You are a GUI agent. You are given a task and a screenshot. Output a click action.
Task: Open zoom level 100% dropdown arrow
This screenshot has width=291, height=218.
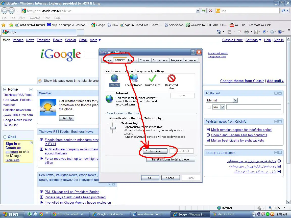(284, 208)
